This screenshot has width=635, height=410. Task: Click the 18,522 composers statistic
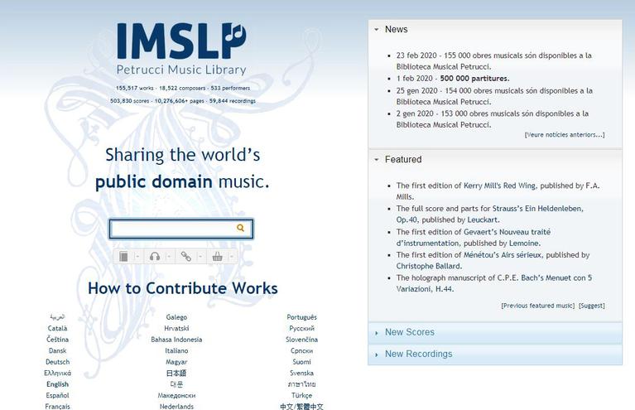[182, 89]
